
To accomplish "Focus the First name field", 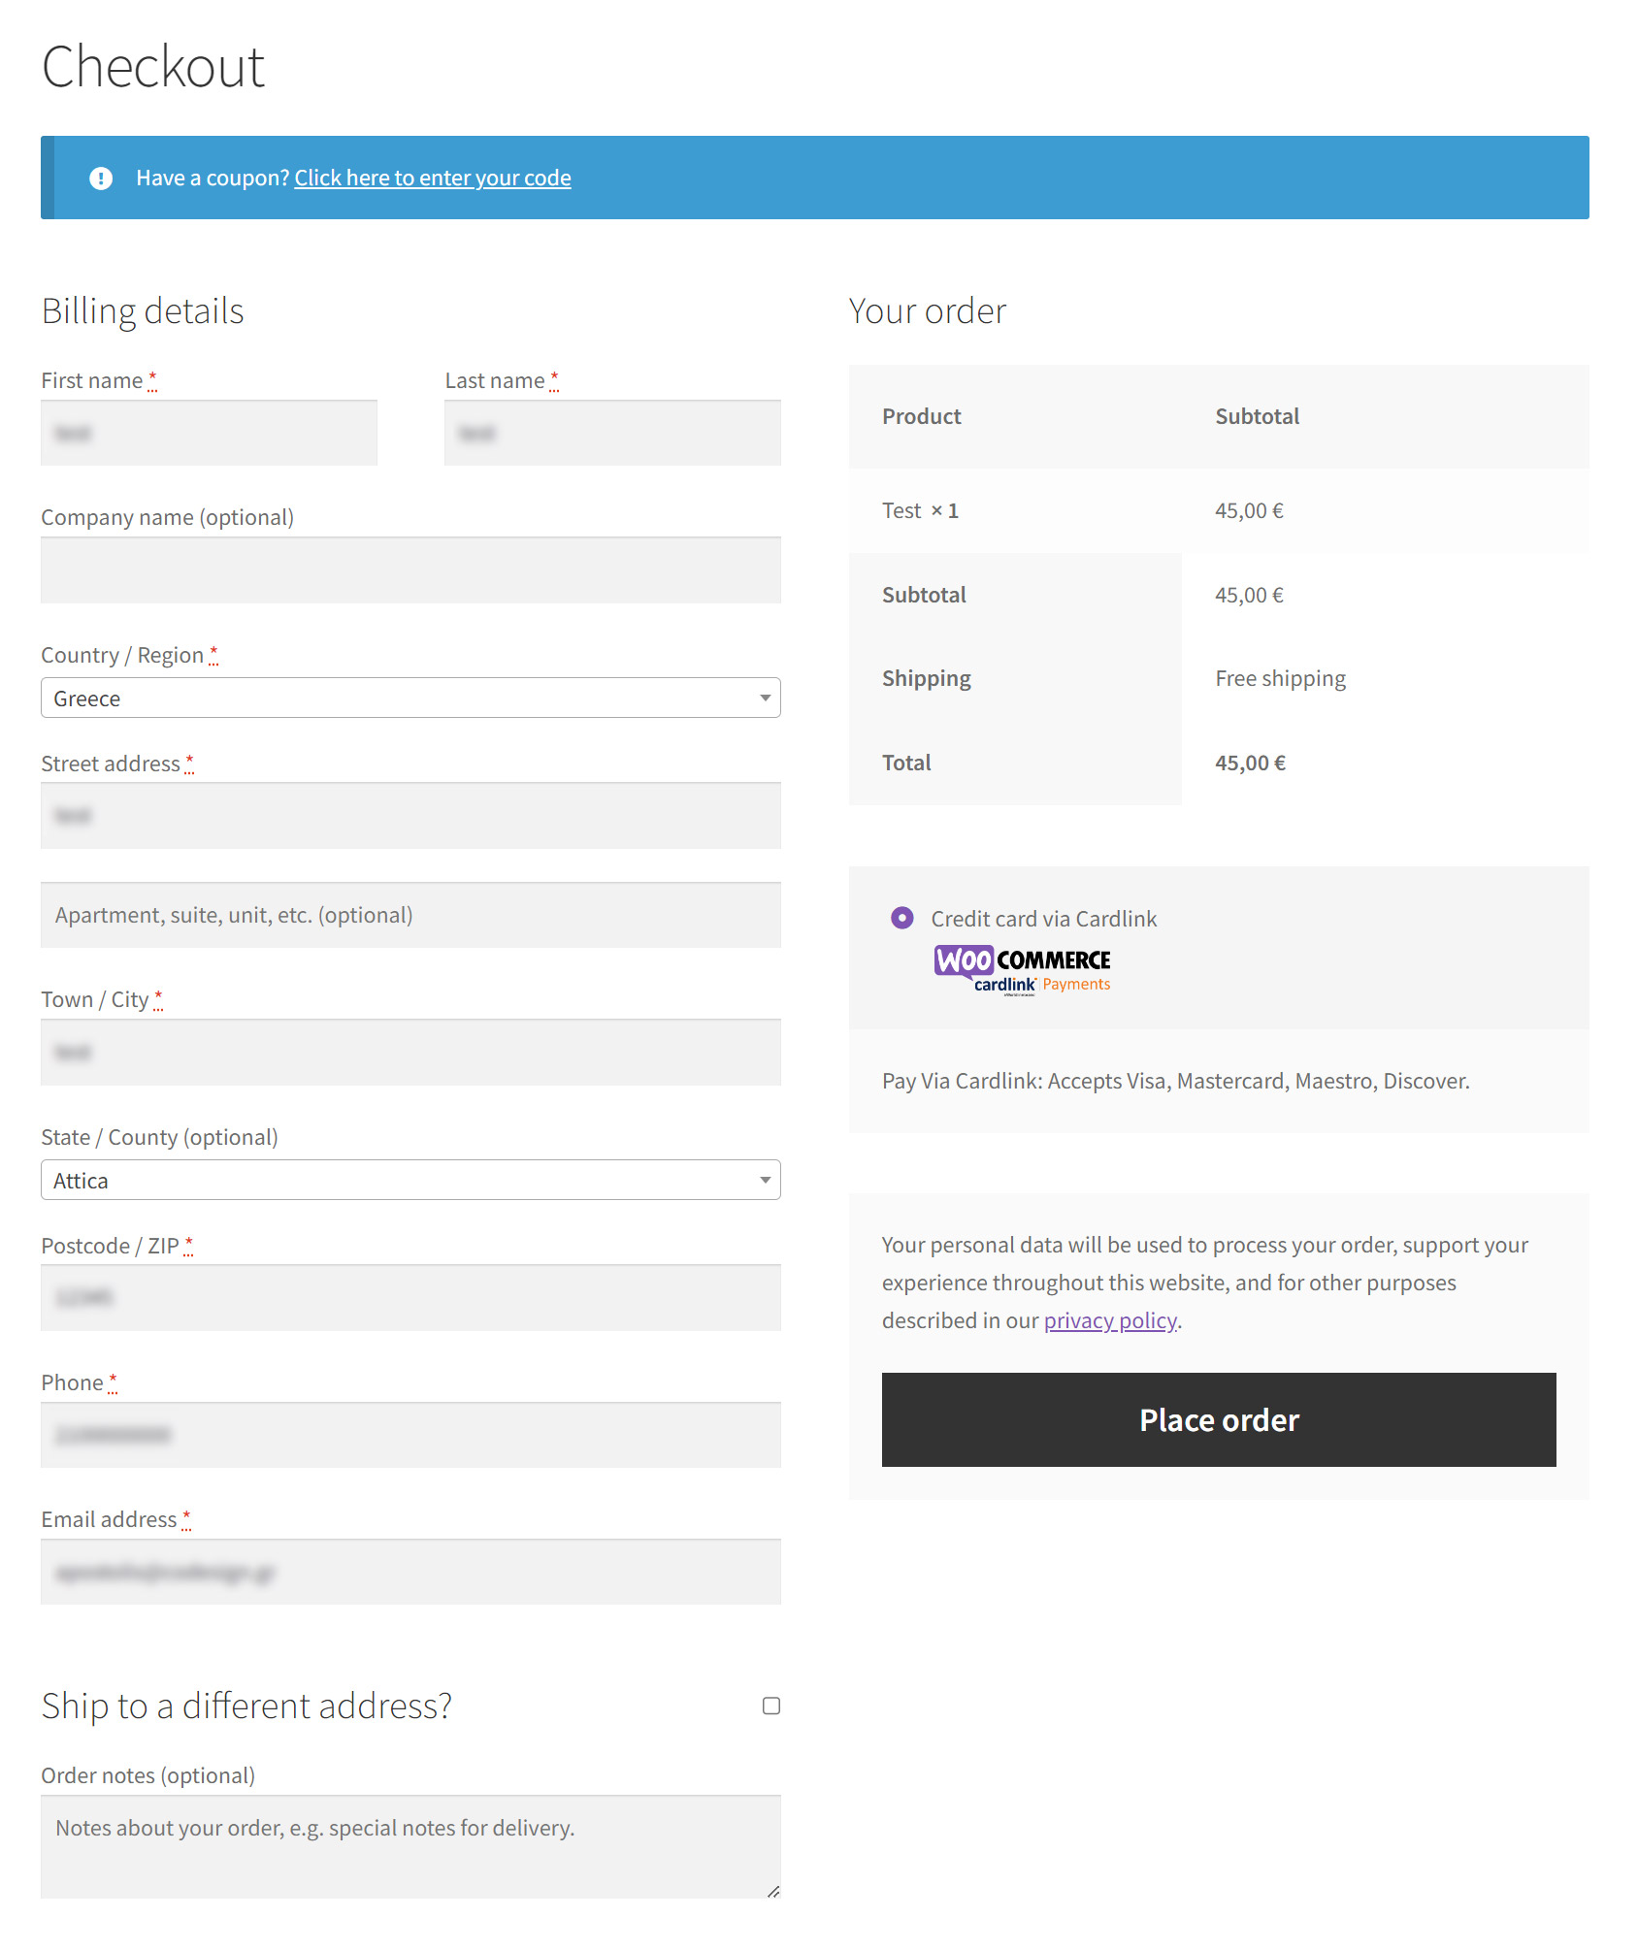I will click(x=209, y=434).
